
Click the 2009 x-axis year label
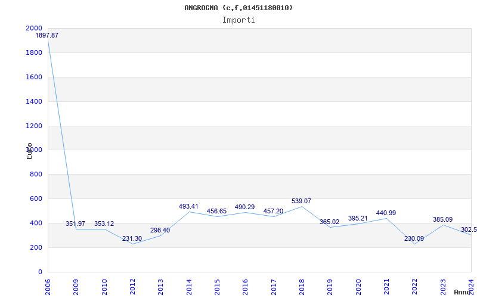click(x=76, y=287)
